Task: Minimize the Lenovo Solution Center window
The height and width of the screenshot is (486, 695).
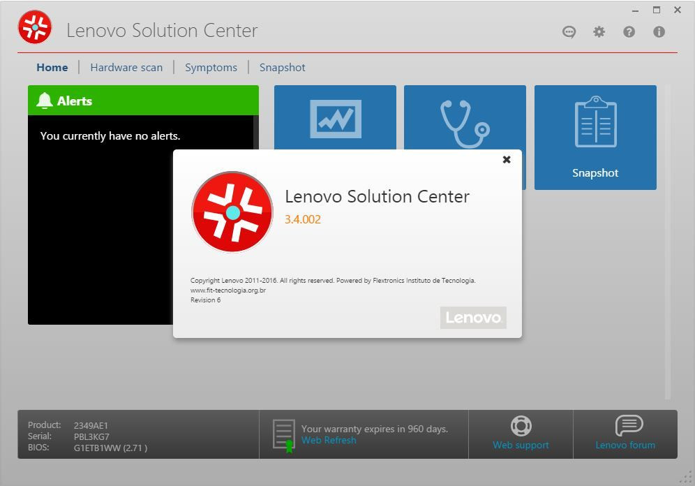Action: [x=636, y=10]
